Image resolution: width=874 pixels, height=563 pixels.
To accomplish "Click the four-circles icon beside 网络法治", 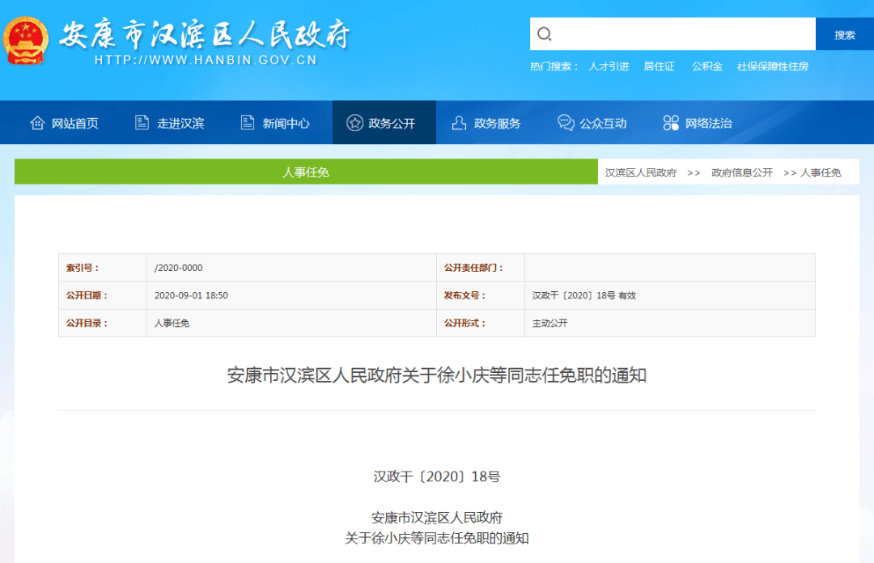I will click(x=671, y=123).
